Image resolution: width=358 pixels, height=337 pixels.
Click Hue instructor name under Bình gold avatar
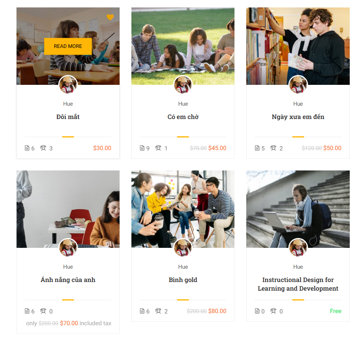(183, 267)
